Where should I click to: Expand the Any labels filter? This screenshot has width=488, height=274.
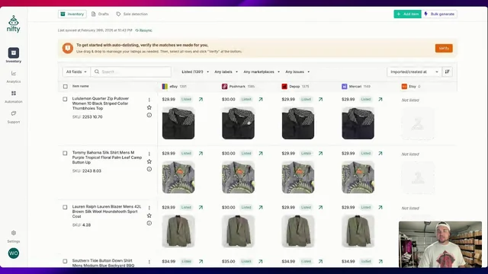(x=226, y=72)
